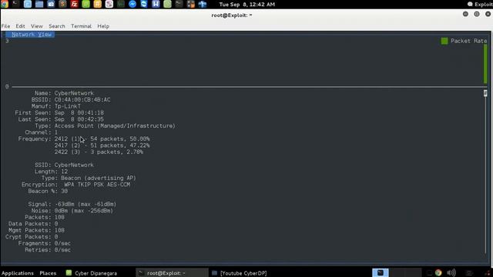Open the volume speaker control
Viewport: 493px width, 277px height.
coord(451,272)
